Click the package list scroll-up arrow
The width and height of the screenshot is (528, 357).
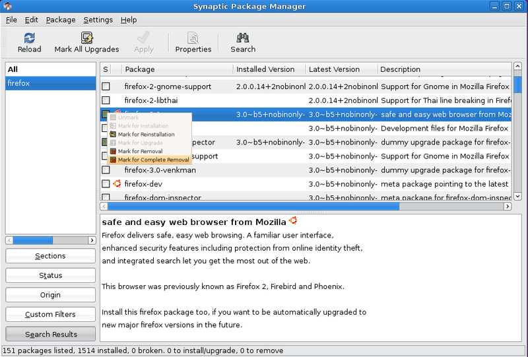pyautogui.click(x=517, y=66)
